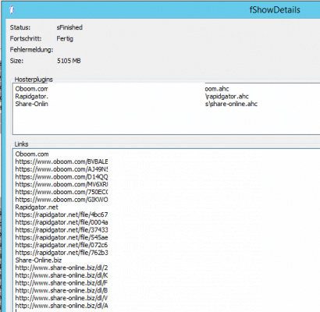
Task: Click the fShowDetails window title text
Action: (x=275, y=10)
